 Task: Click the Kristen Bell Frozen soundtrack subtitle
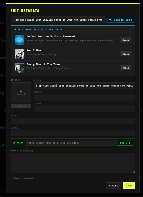pyautogui.click(x=70, y=40)
